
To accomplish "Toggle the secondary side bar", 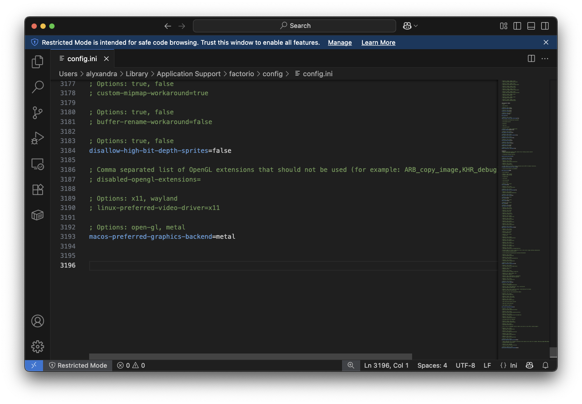I will (545, 26).
